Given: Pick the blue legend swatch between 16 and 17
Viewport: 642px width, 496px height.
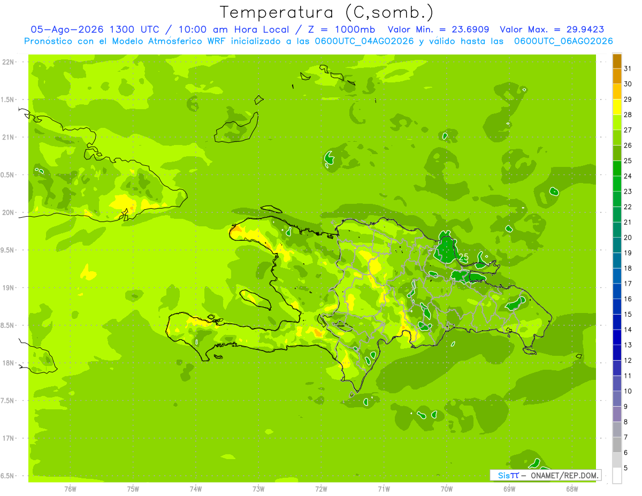Looking at the screenshot, I should tap(617, 291).
